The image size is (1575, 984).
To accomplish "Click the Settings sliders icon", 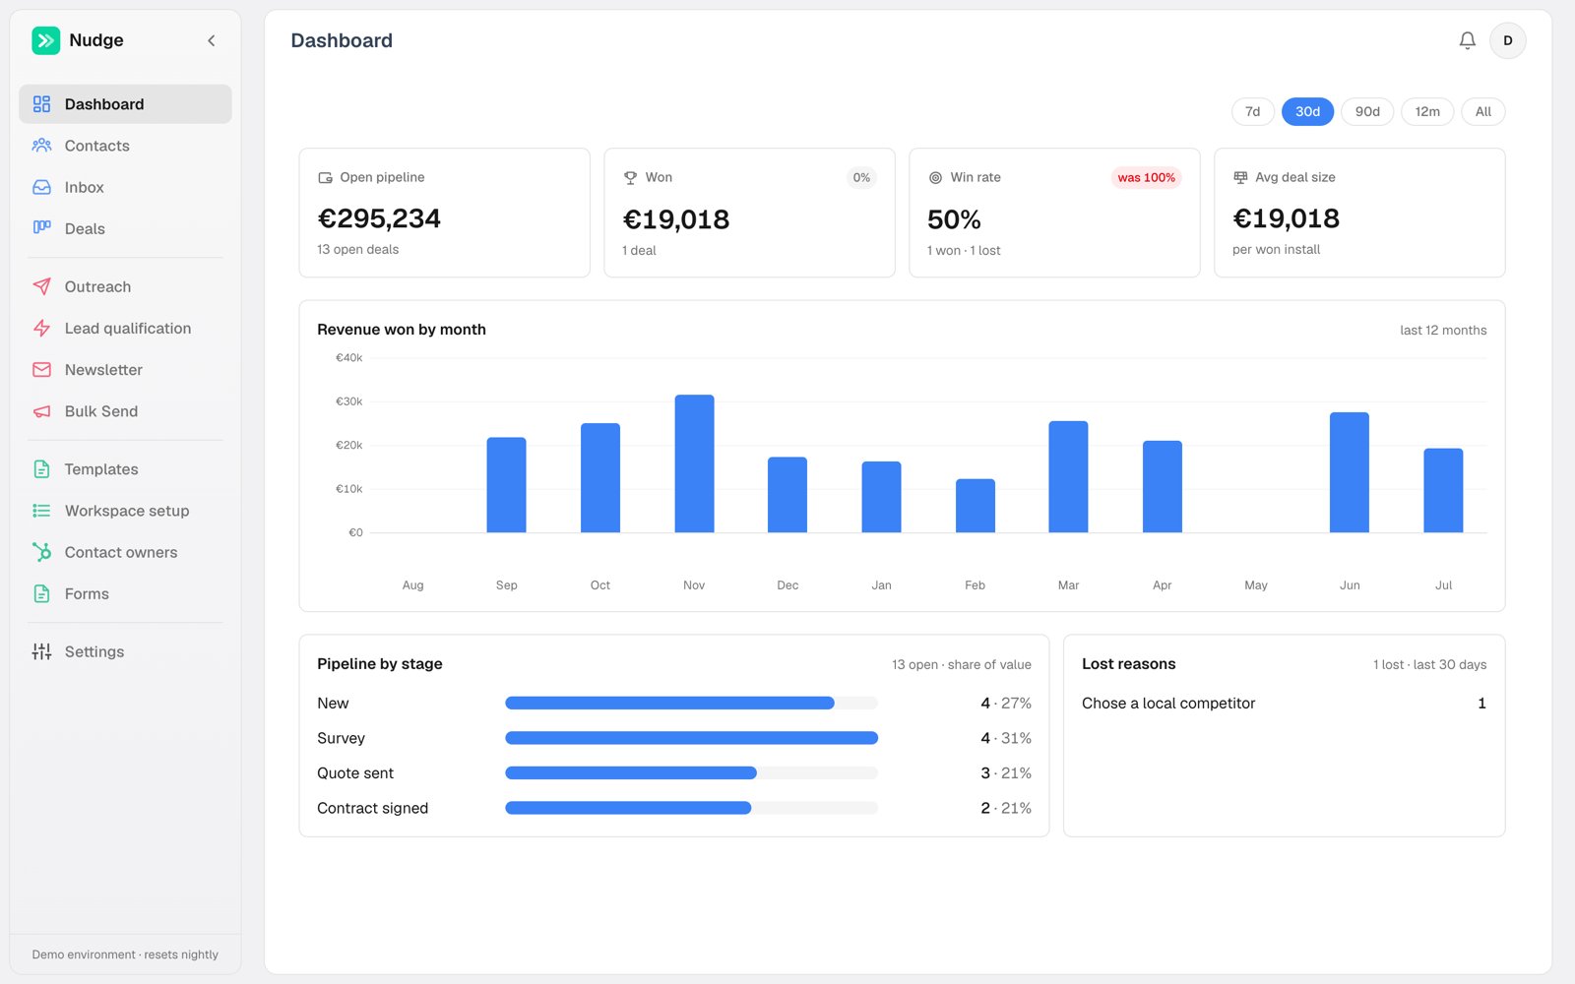I will (41, 651).
